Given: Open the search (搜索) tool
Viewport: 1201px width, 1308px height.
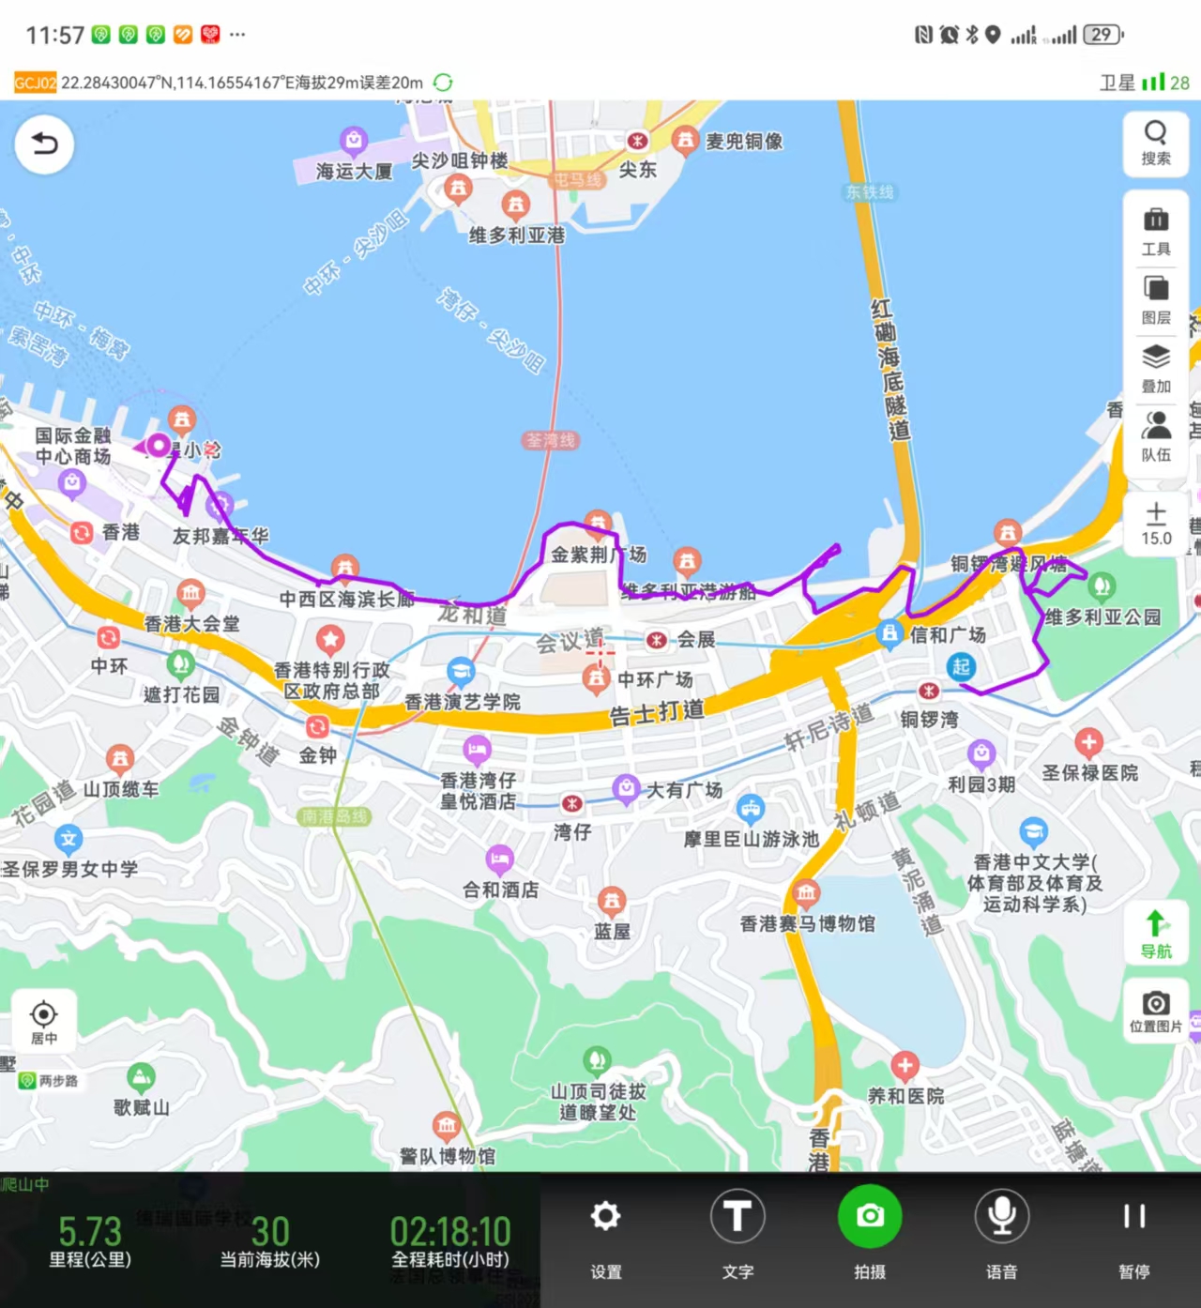Looking at the screenshot, I should coord(1155,144).
